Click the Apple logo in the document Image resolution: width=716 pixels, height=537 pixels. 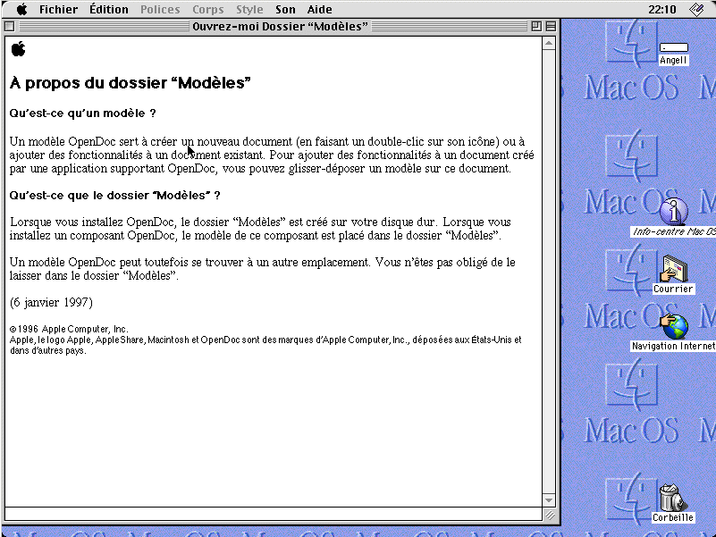18,48
